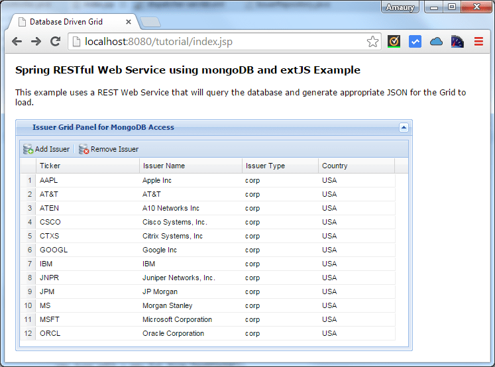Image resolution: width=495 pixels, height=367 pixels.
Task: Click the Amaury profile button
Action: 400,7
